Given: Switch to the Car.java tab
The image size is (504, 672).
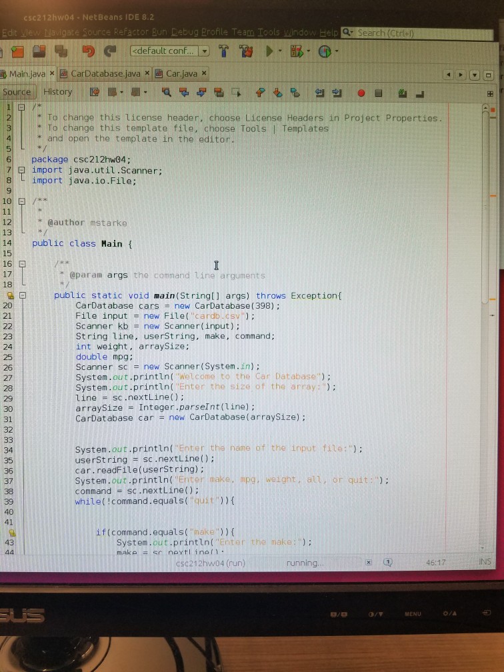Looking at the screenshot, I should (x=181, y=74).
